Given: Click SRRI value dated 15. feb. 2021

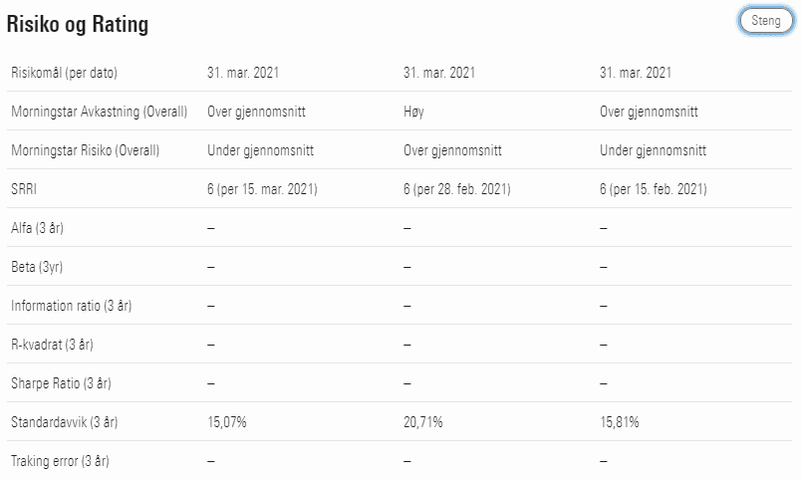Looking at the screenshot, I should click(x=654, y=189).
